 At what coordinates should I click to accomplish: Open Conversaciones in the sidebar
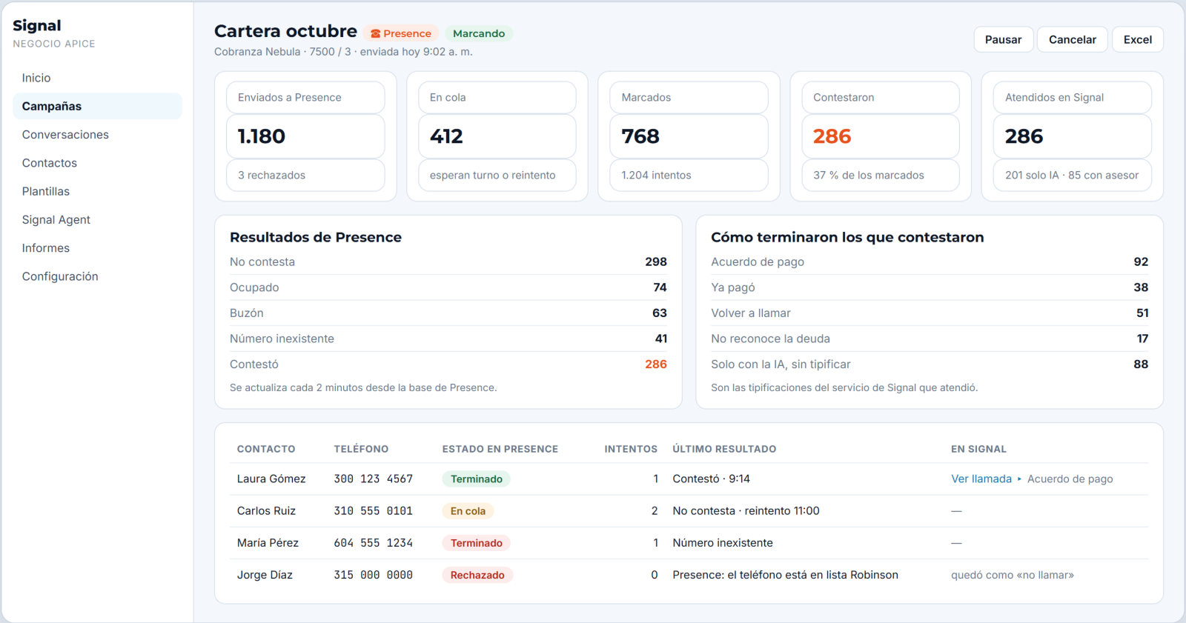97,134
